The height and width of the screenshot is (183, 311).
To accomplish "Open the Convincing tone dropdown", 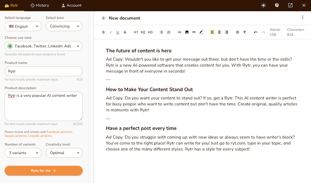I will click(x=64, y=26).
